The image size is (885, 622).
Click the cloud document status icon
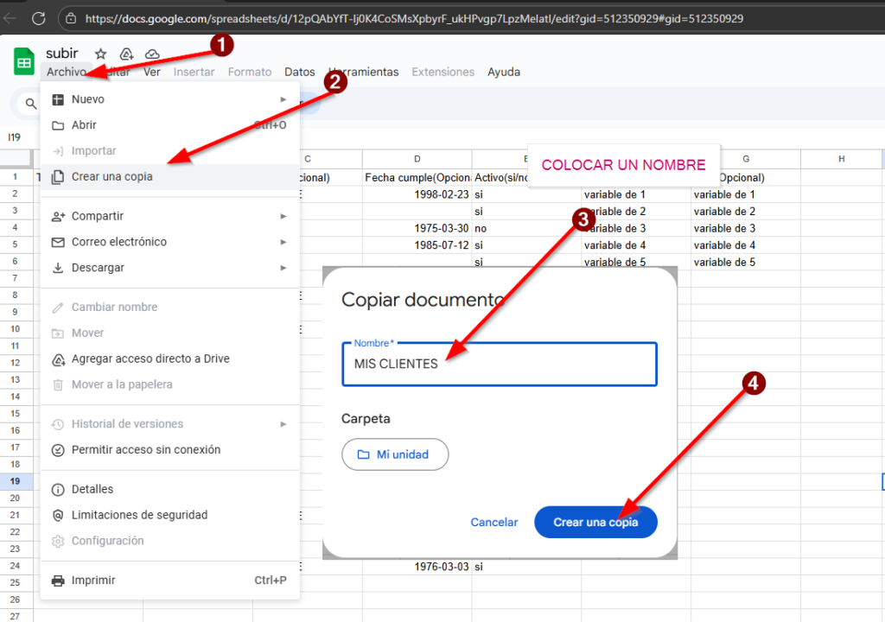pos(152,54)
